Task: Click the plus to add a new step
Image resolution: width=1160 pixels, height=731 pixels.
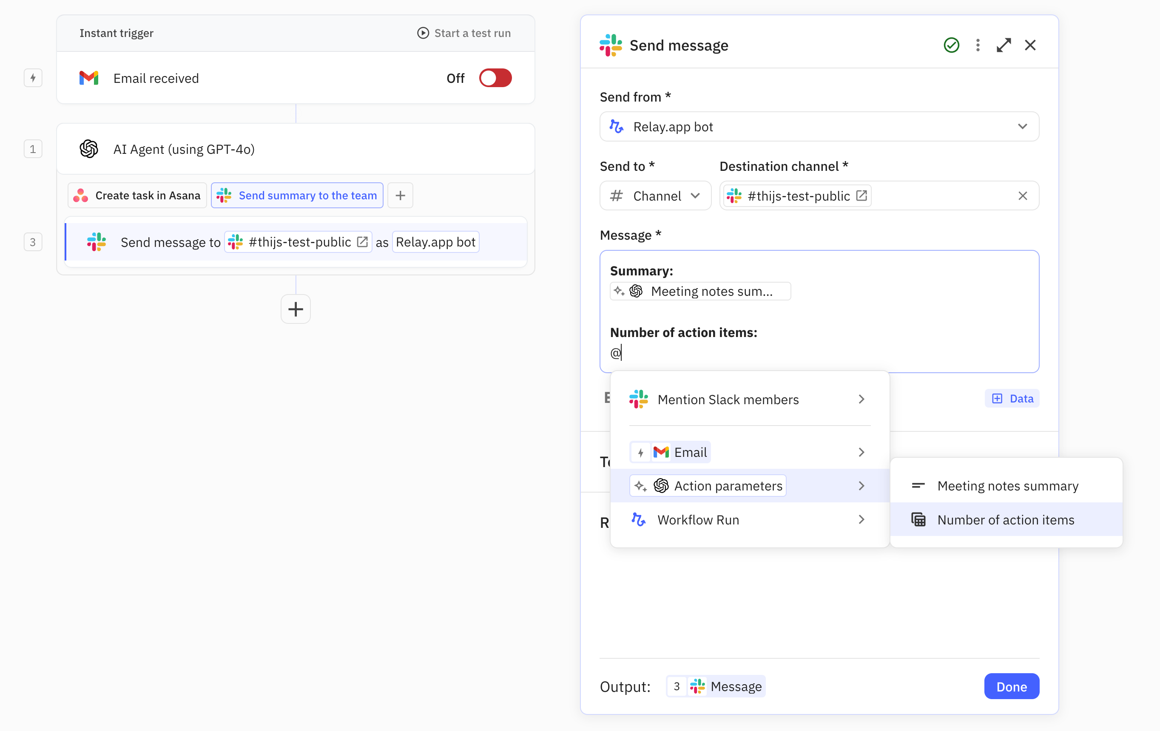Action: [x=295, y=309]
